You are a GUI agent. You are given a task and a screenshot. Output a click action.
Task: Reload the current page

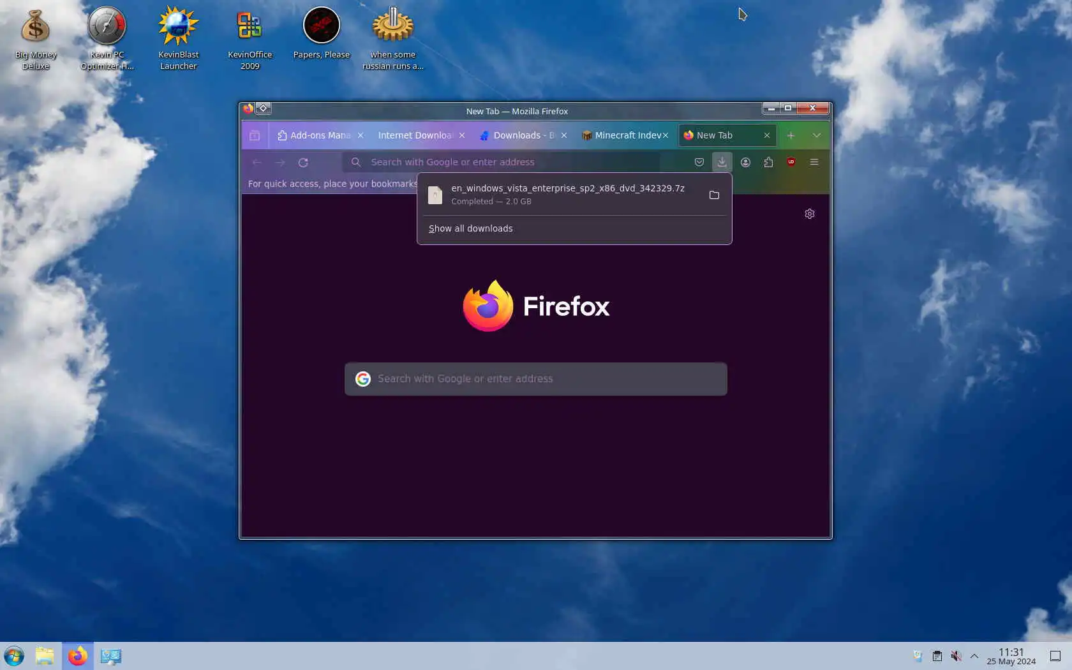tap(303, 162)
